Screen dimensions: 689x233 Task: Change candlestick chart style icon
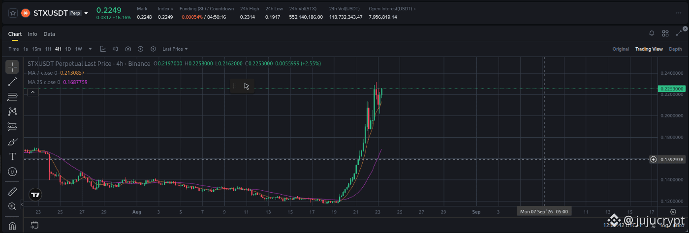(116, 49)
